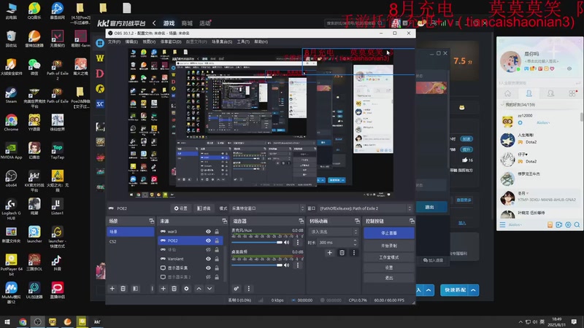Viewport: 584px width, 328px height.
Task: Open video call icon in friends window
Action: click(x=558, y=224)
